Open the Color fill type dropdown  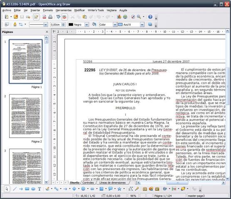115,24
